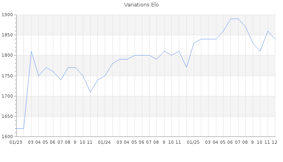Click the 1700 y-axis label
Image resolution: width=283 pixels, height=162 pixels.
point(7,96)
